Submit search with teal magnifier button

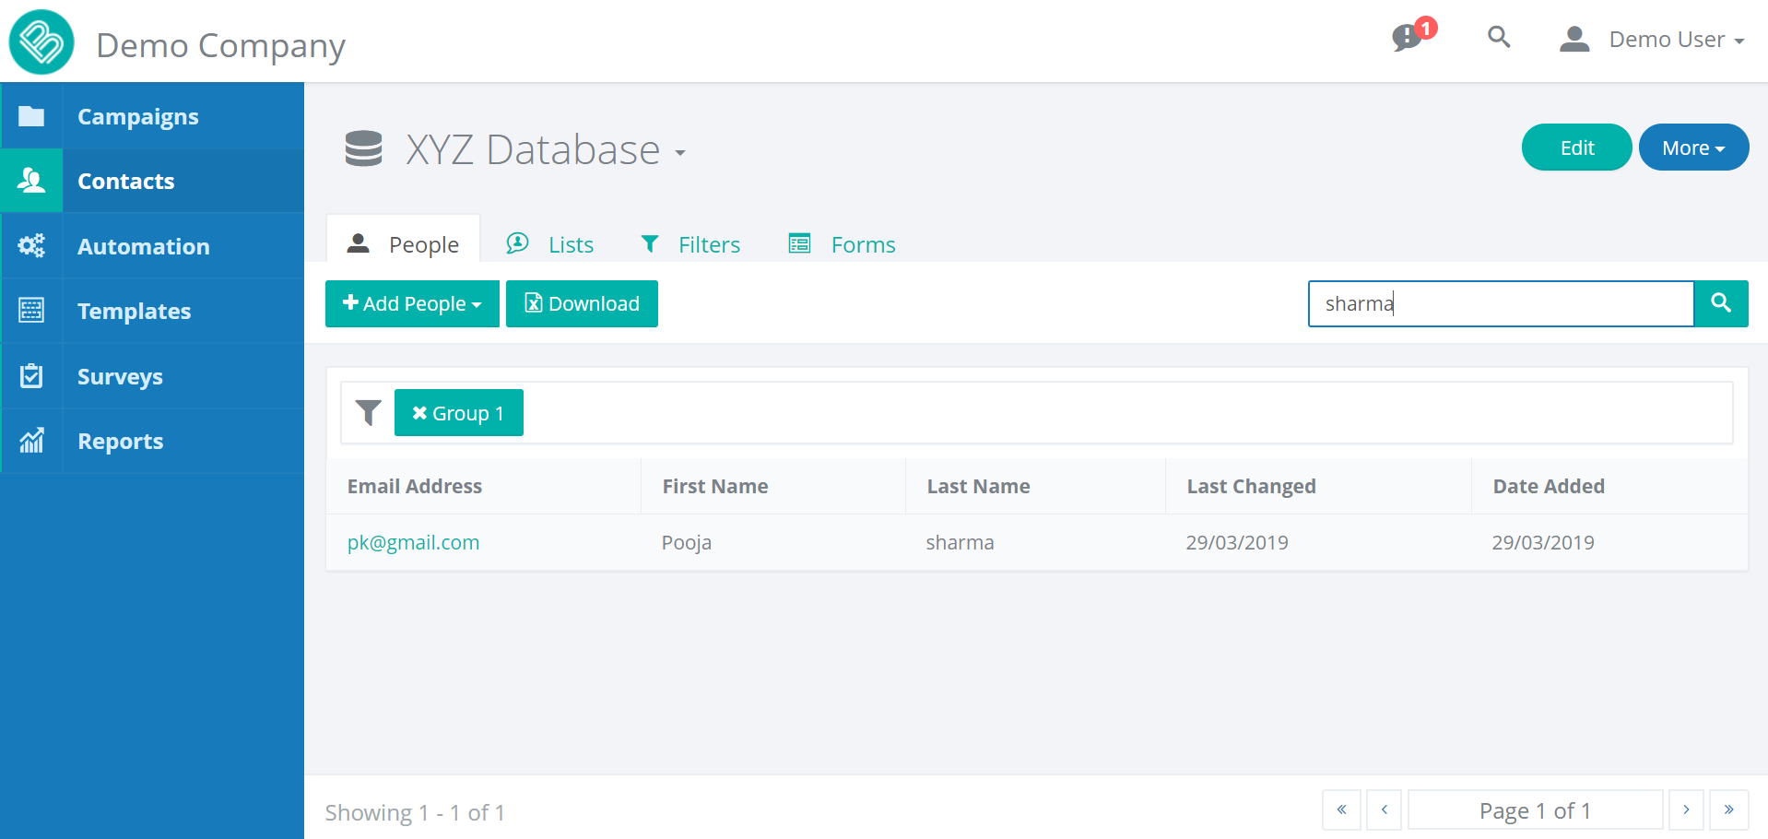coord(1720,303)
